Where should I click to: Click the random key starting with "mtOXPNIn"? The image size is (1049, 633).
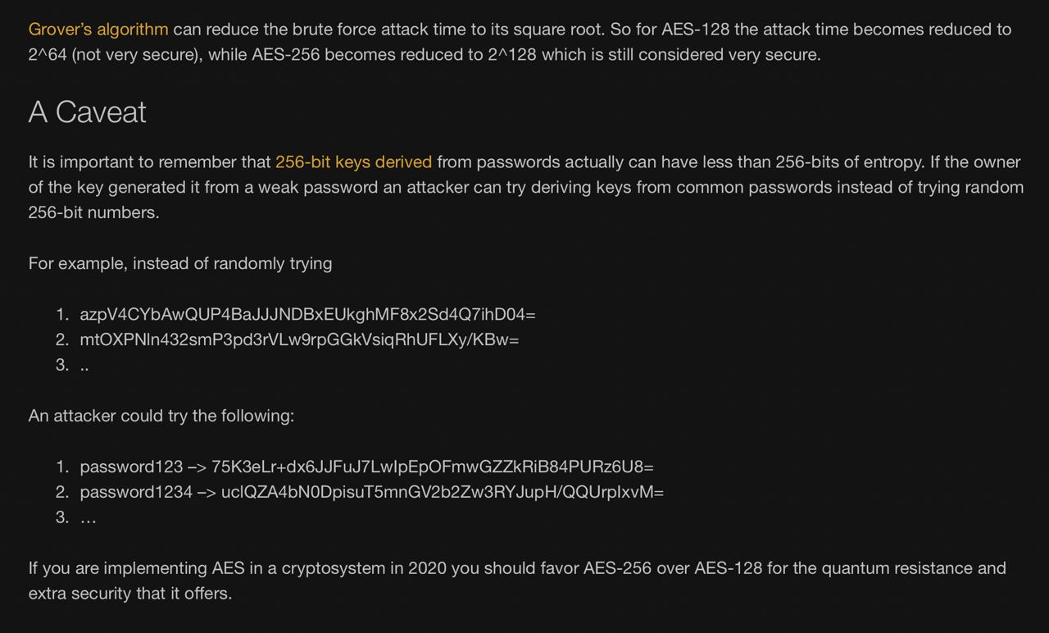pyautogui.click(x=299, y=340)
